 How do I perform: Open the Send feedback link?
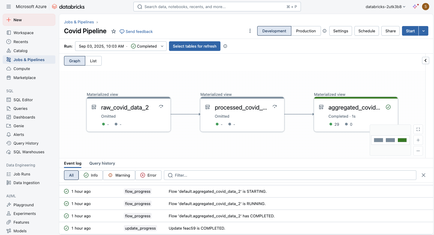click(x=136, y=31)
